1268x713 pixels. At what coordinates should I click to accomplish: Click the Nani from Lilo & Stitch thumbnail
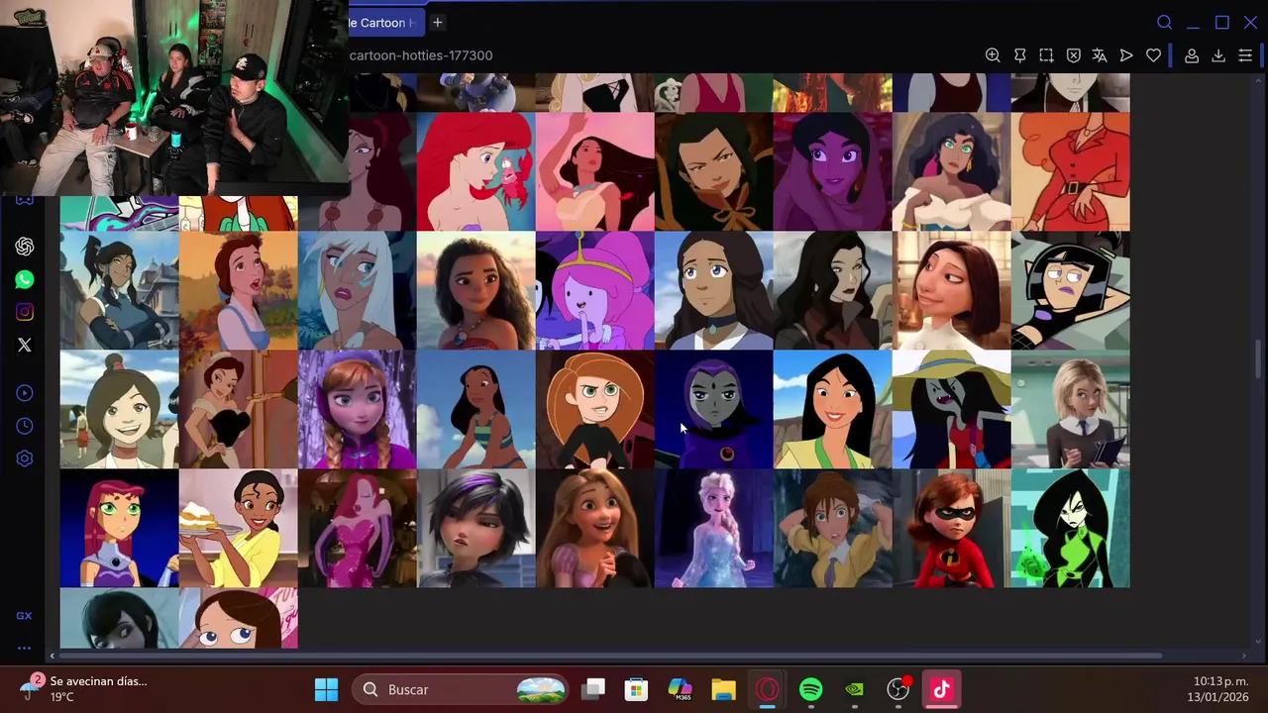point(475,409)
